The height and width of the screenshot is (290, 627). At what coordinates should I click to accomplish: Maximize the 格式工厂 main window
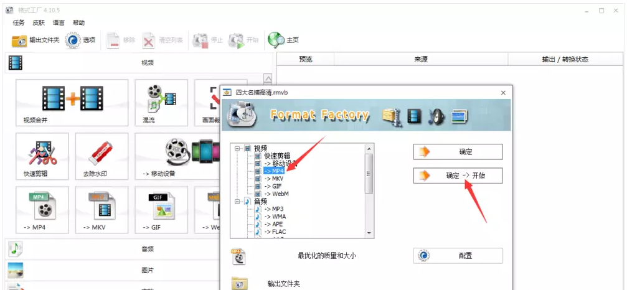tap(601, 11)
